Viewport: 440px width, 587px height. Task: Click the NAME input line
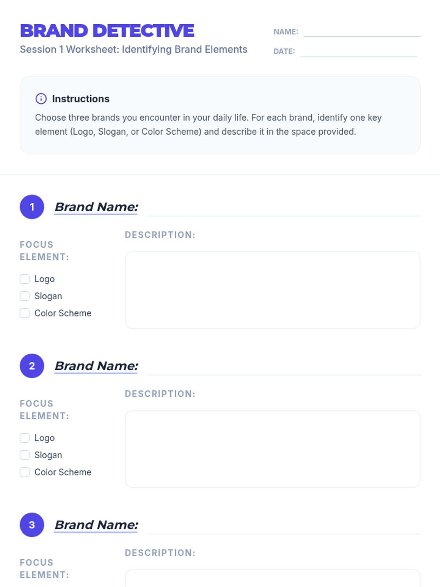coord(362,32)
